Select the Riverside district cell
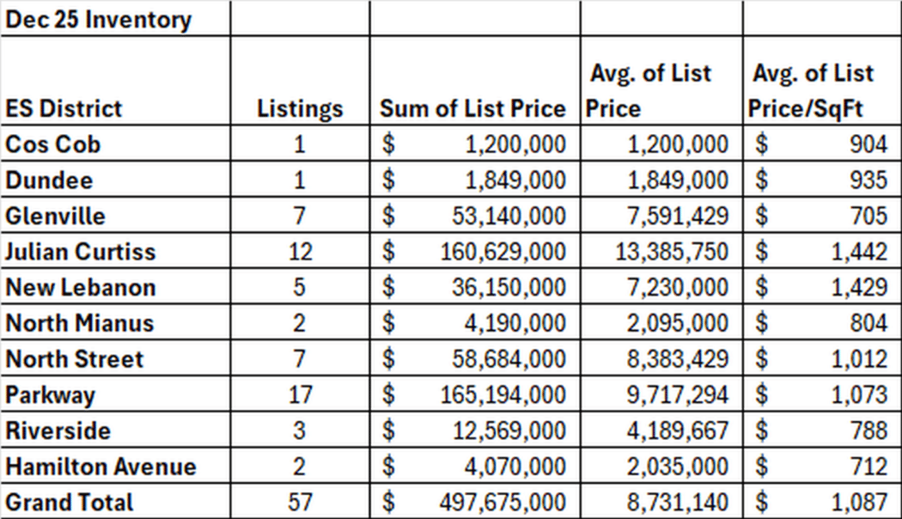Image resolution: width=902 pixels, height=519 pixels. [x=58, y=430]
